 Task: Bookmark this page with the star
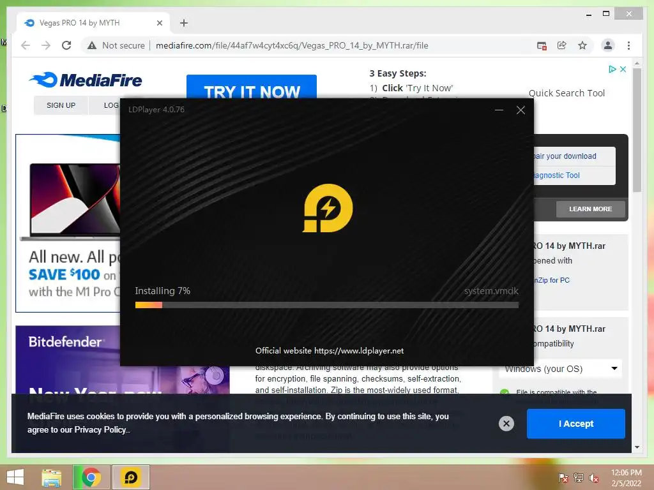582,45
